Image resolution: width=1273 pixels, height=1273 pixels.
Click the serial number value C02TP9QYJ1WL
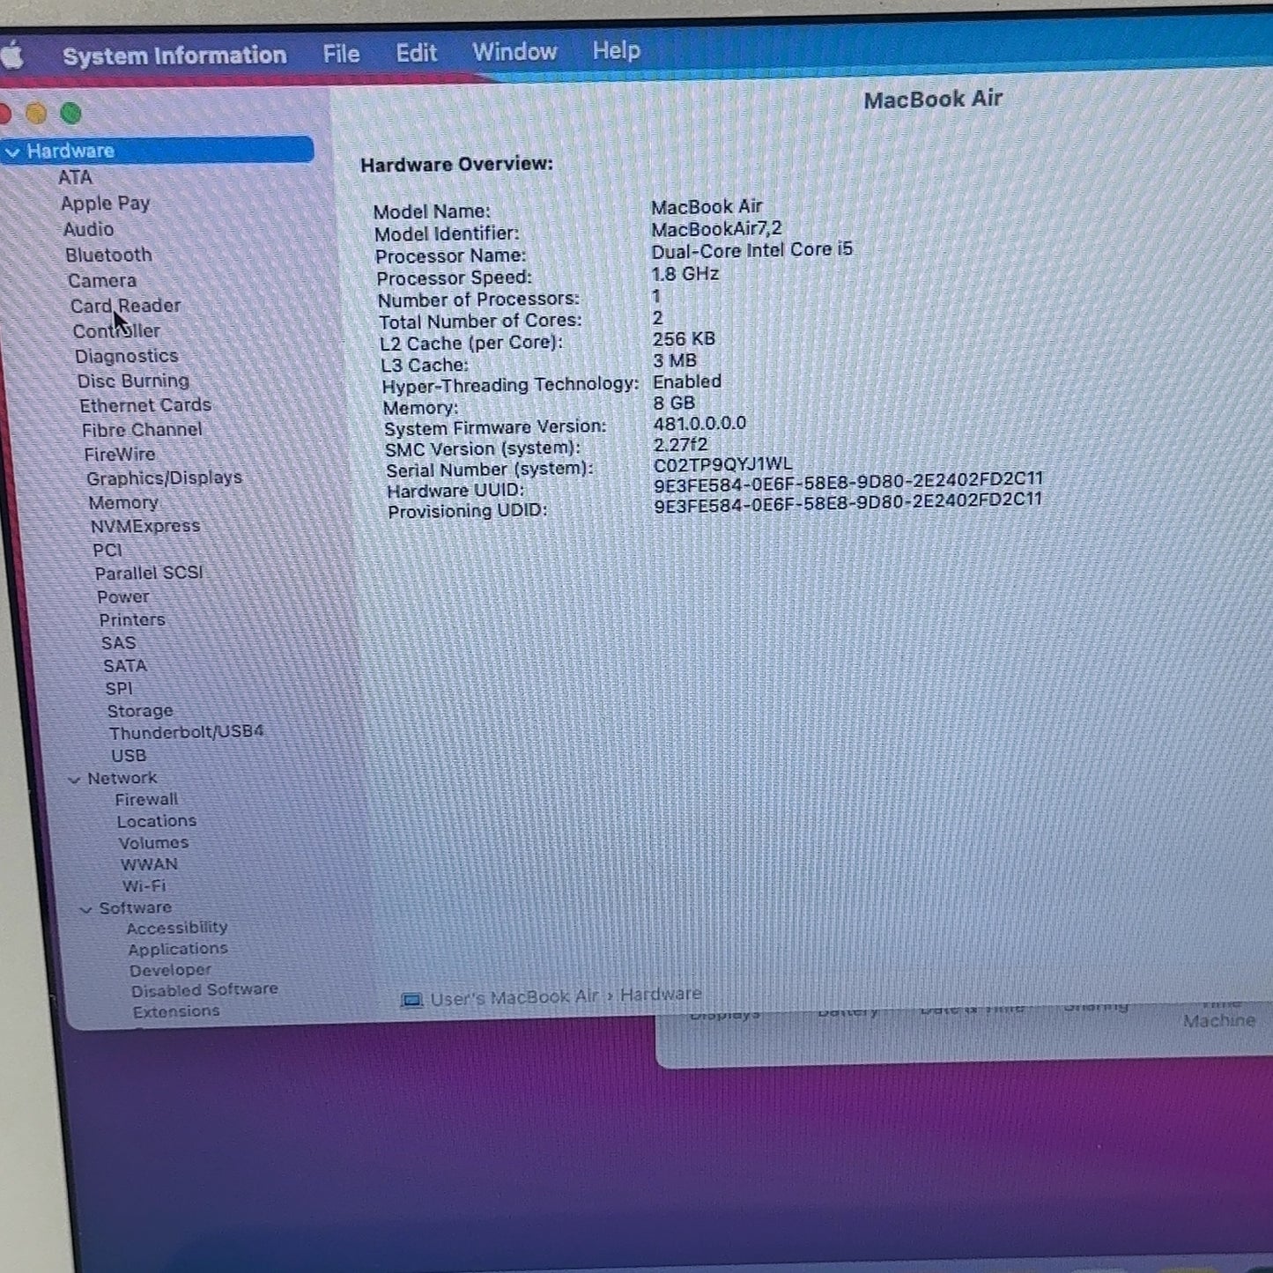(722, 464)
